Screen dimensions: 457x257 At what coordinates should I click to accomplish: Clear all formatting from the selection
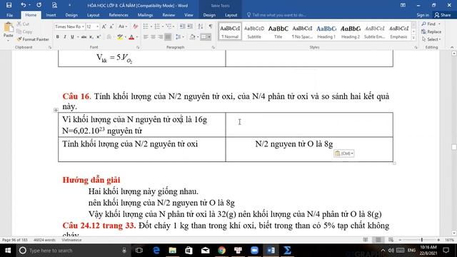click(135, 26)
